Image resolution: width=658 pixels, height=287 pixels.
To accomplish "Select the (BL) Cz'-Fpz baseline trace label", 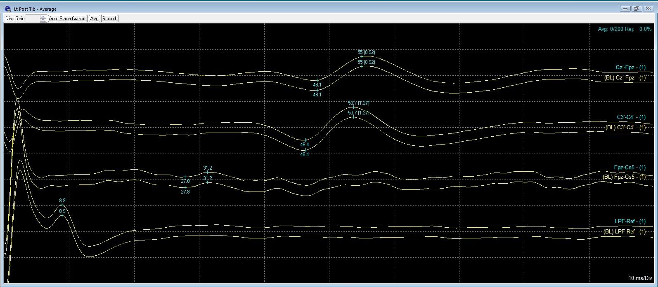I will (x=625, y=78).
